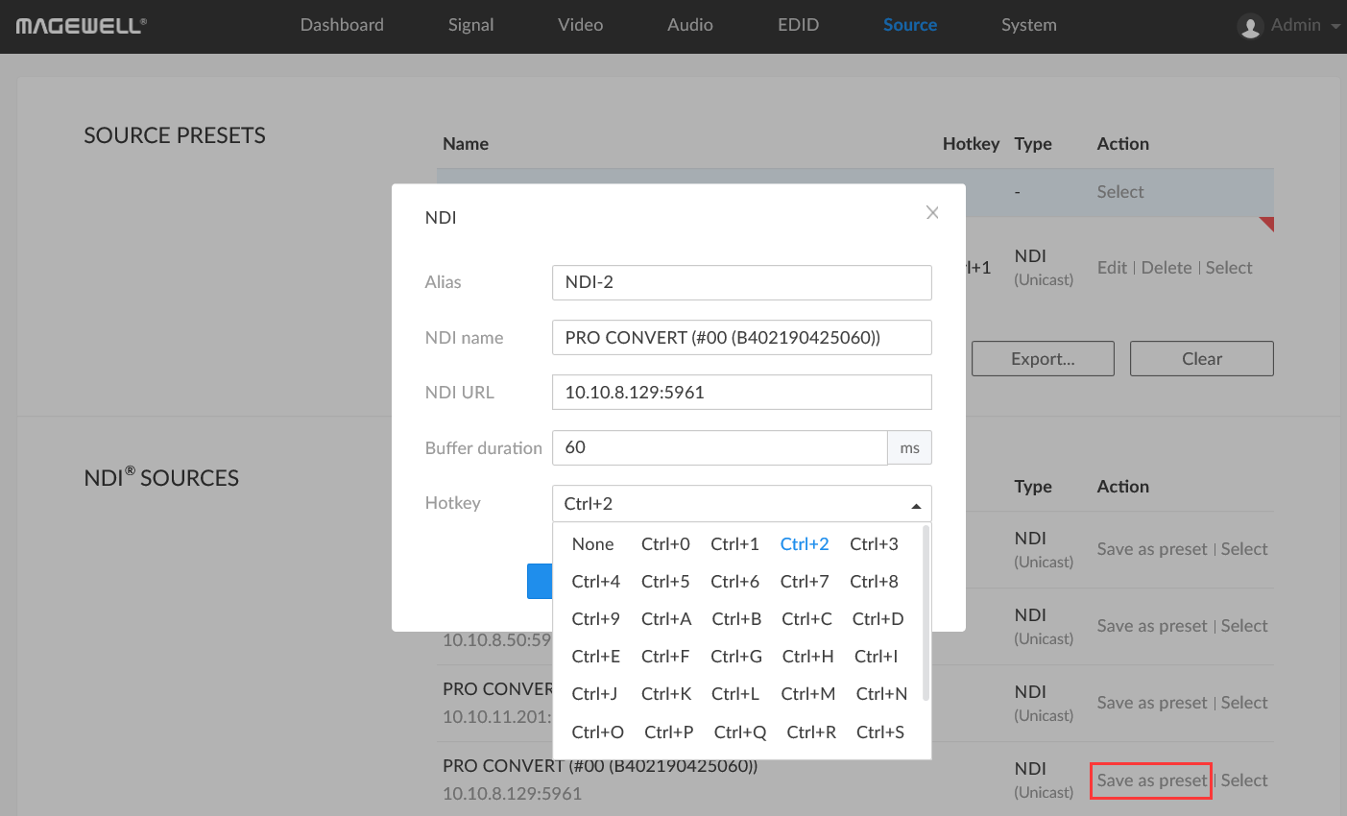Open the Audio tab
The width and height of the screenshot is (1347, 816).
[x=689, y=25]
